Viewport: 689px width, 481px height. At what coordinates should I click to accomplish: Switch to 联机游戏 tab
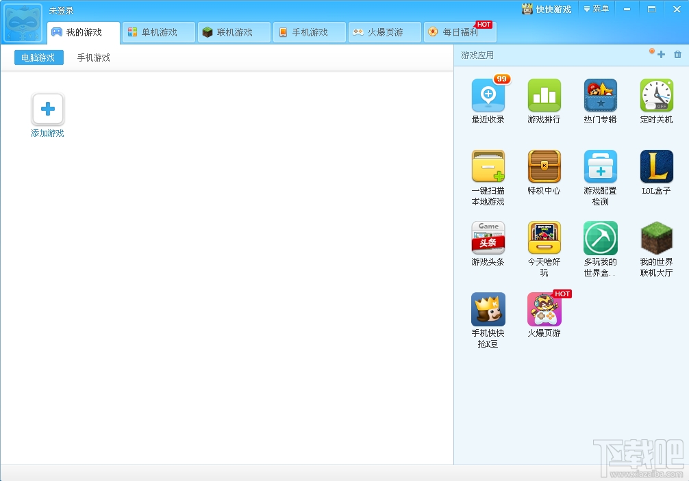pos(234,32)
